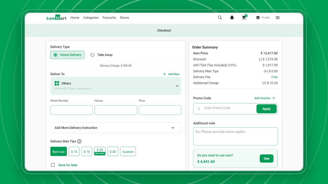Click the R9W8+5C Dhaka, Bangladesh address
Screen dimensions: 328x184
pos(73,89)
